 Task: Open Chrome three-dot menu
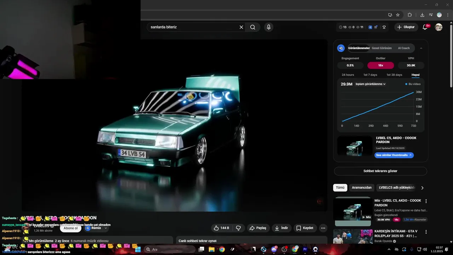click(x=447, y=15)
